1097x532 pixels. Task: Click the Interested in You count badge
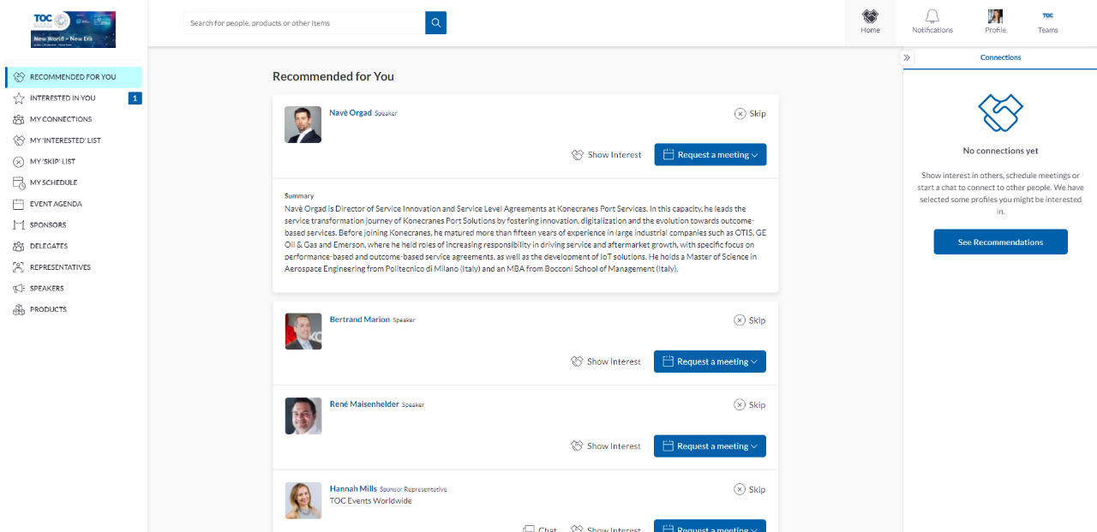135,99
